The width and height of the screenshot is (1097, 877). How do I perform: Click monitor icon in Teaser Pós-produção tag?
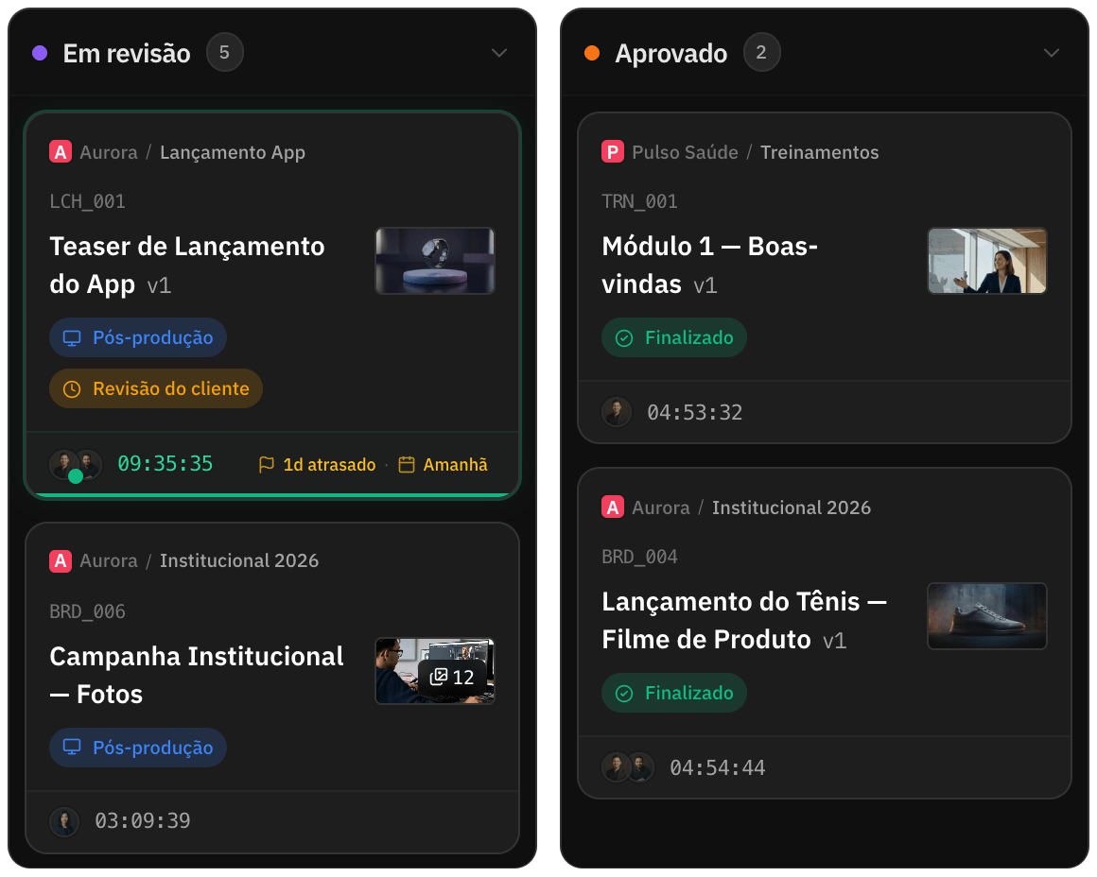click(x=72, y=338)
